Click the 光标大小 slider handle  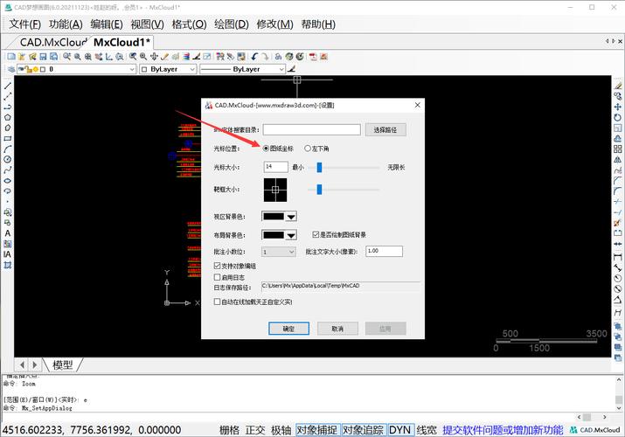[321, 166]
